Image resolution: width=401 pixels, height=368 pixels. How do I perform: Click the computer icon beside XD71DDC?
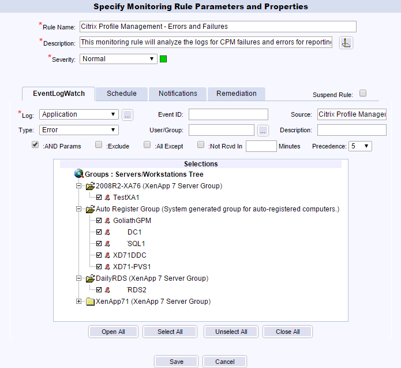[107, 255]
